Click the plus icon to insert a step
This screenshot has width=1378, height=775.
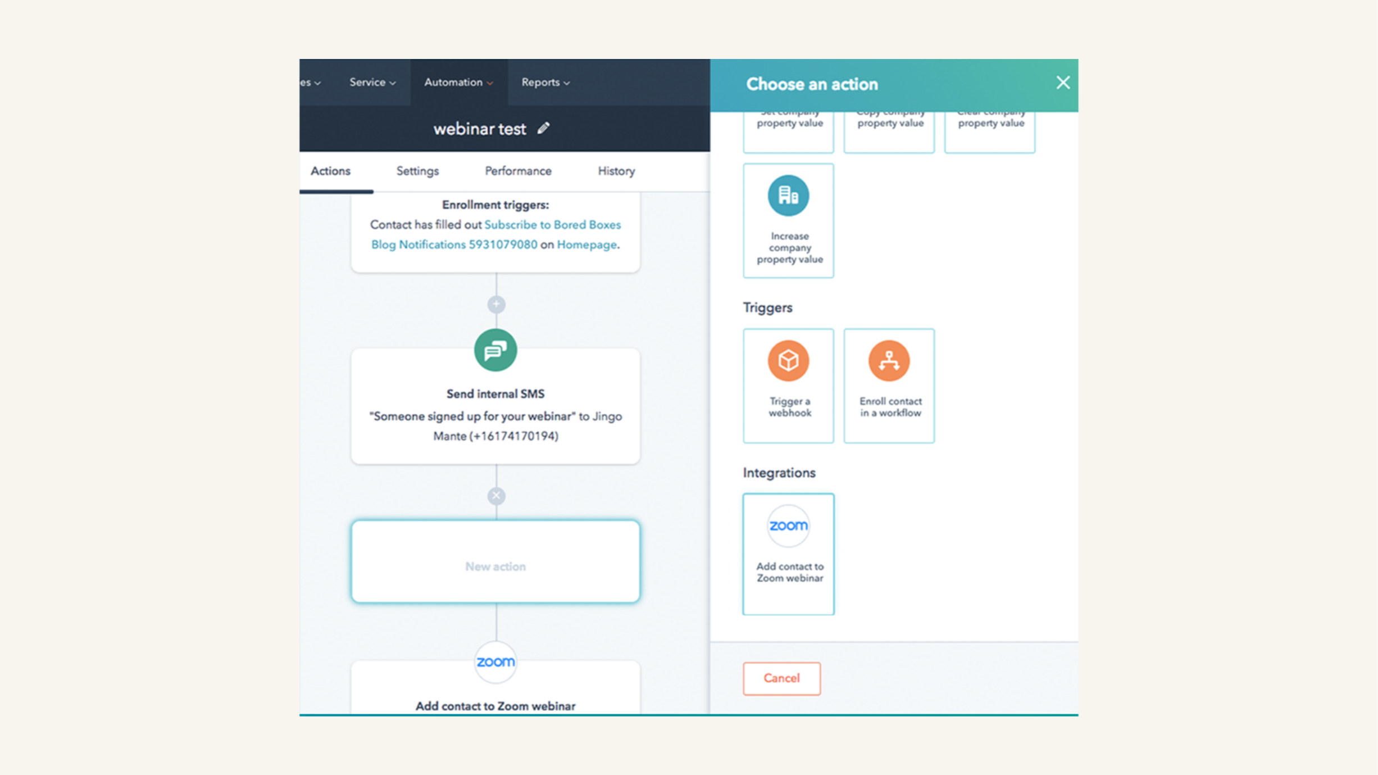tap(495, 304)
